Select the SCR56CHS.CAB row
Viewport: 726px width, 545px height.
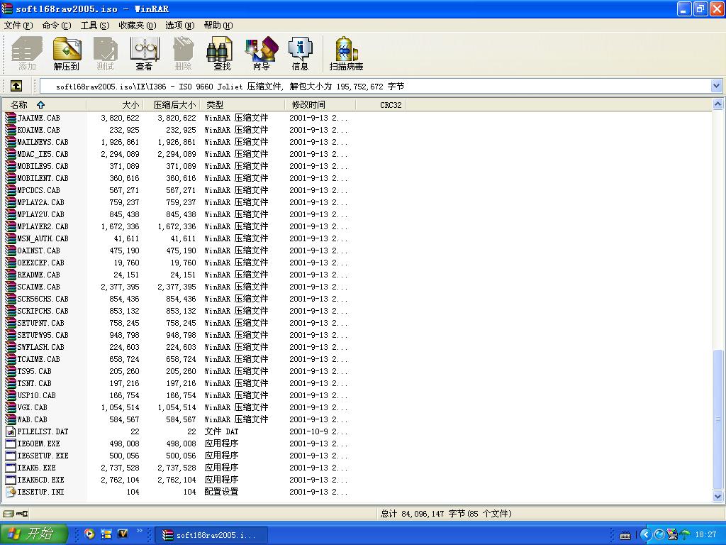click(x=176, y=299)
